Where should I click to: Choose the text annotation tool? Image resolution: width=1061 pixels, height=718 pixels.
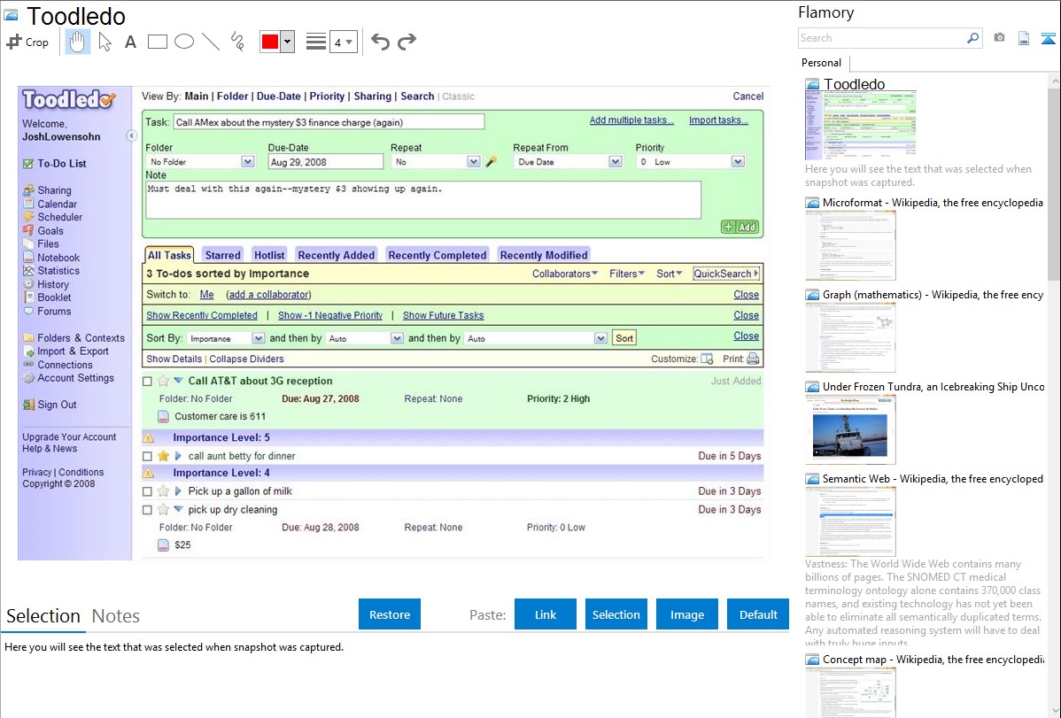(x=130, y=42)
